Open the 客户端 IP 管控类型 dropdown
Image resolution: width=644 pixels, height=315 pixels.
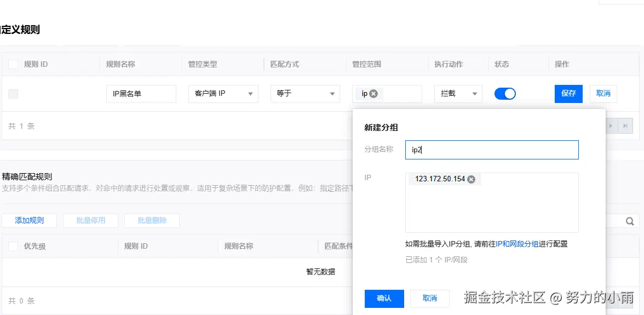click(x=223, y=94)
